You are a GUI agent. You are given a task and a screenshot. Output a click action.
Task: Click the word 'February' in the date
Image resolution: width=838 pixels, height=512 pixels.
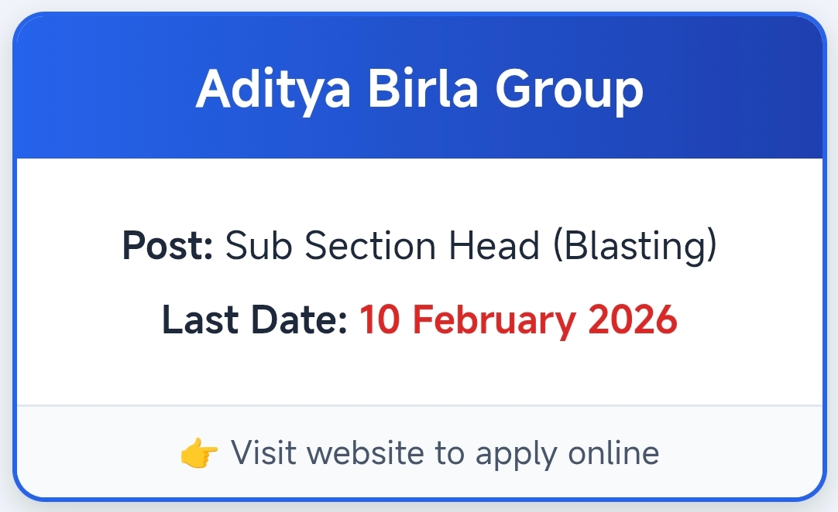493,320
